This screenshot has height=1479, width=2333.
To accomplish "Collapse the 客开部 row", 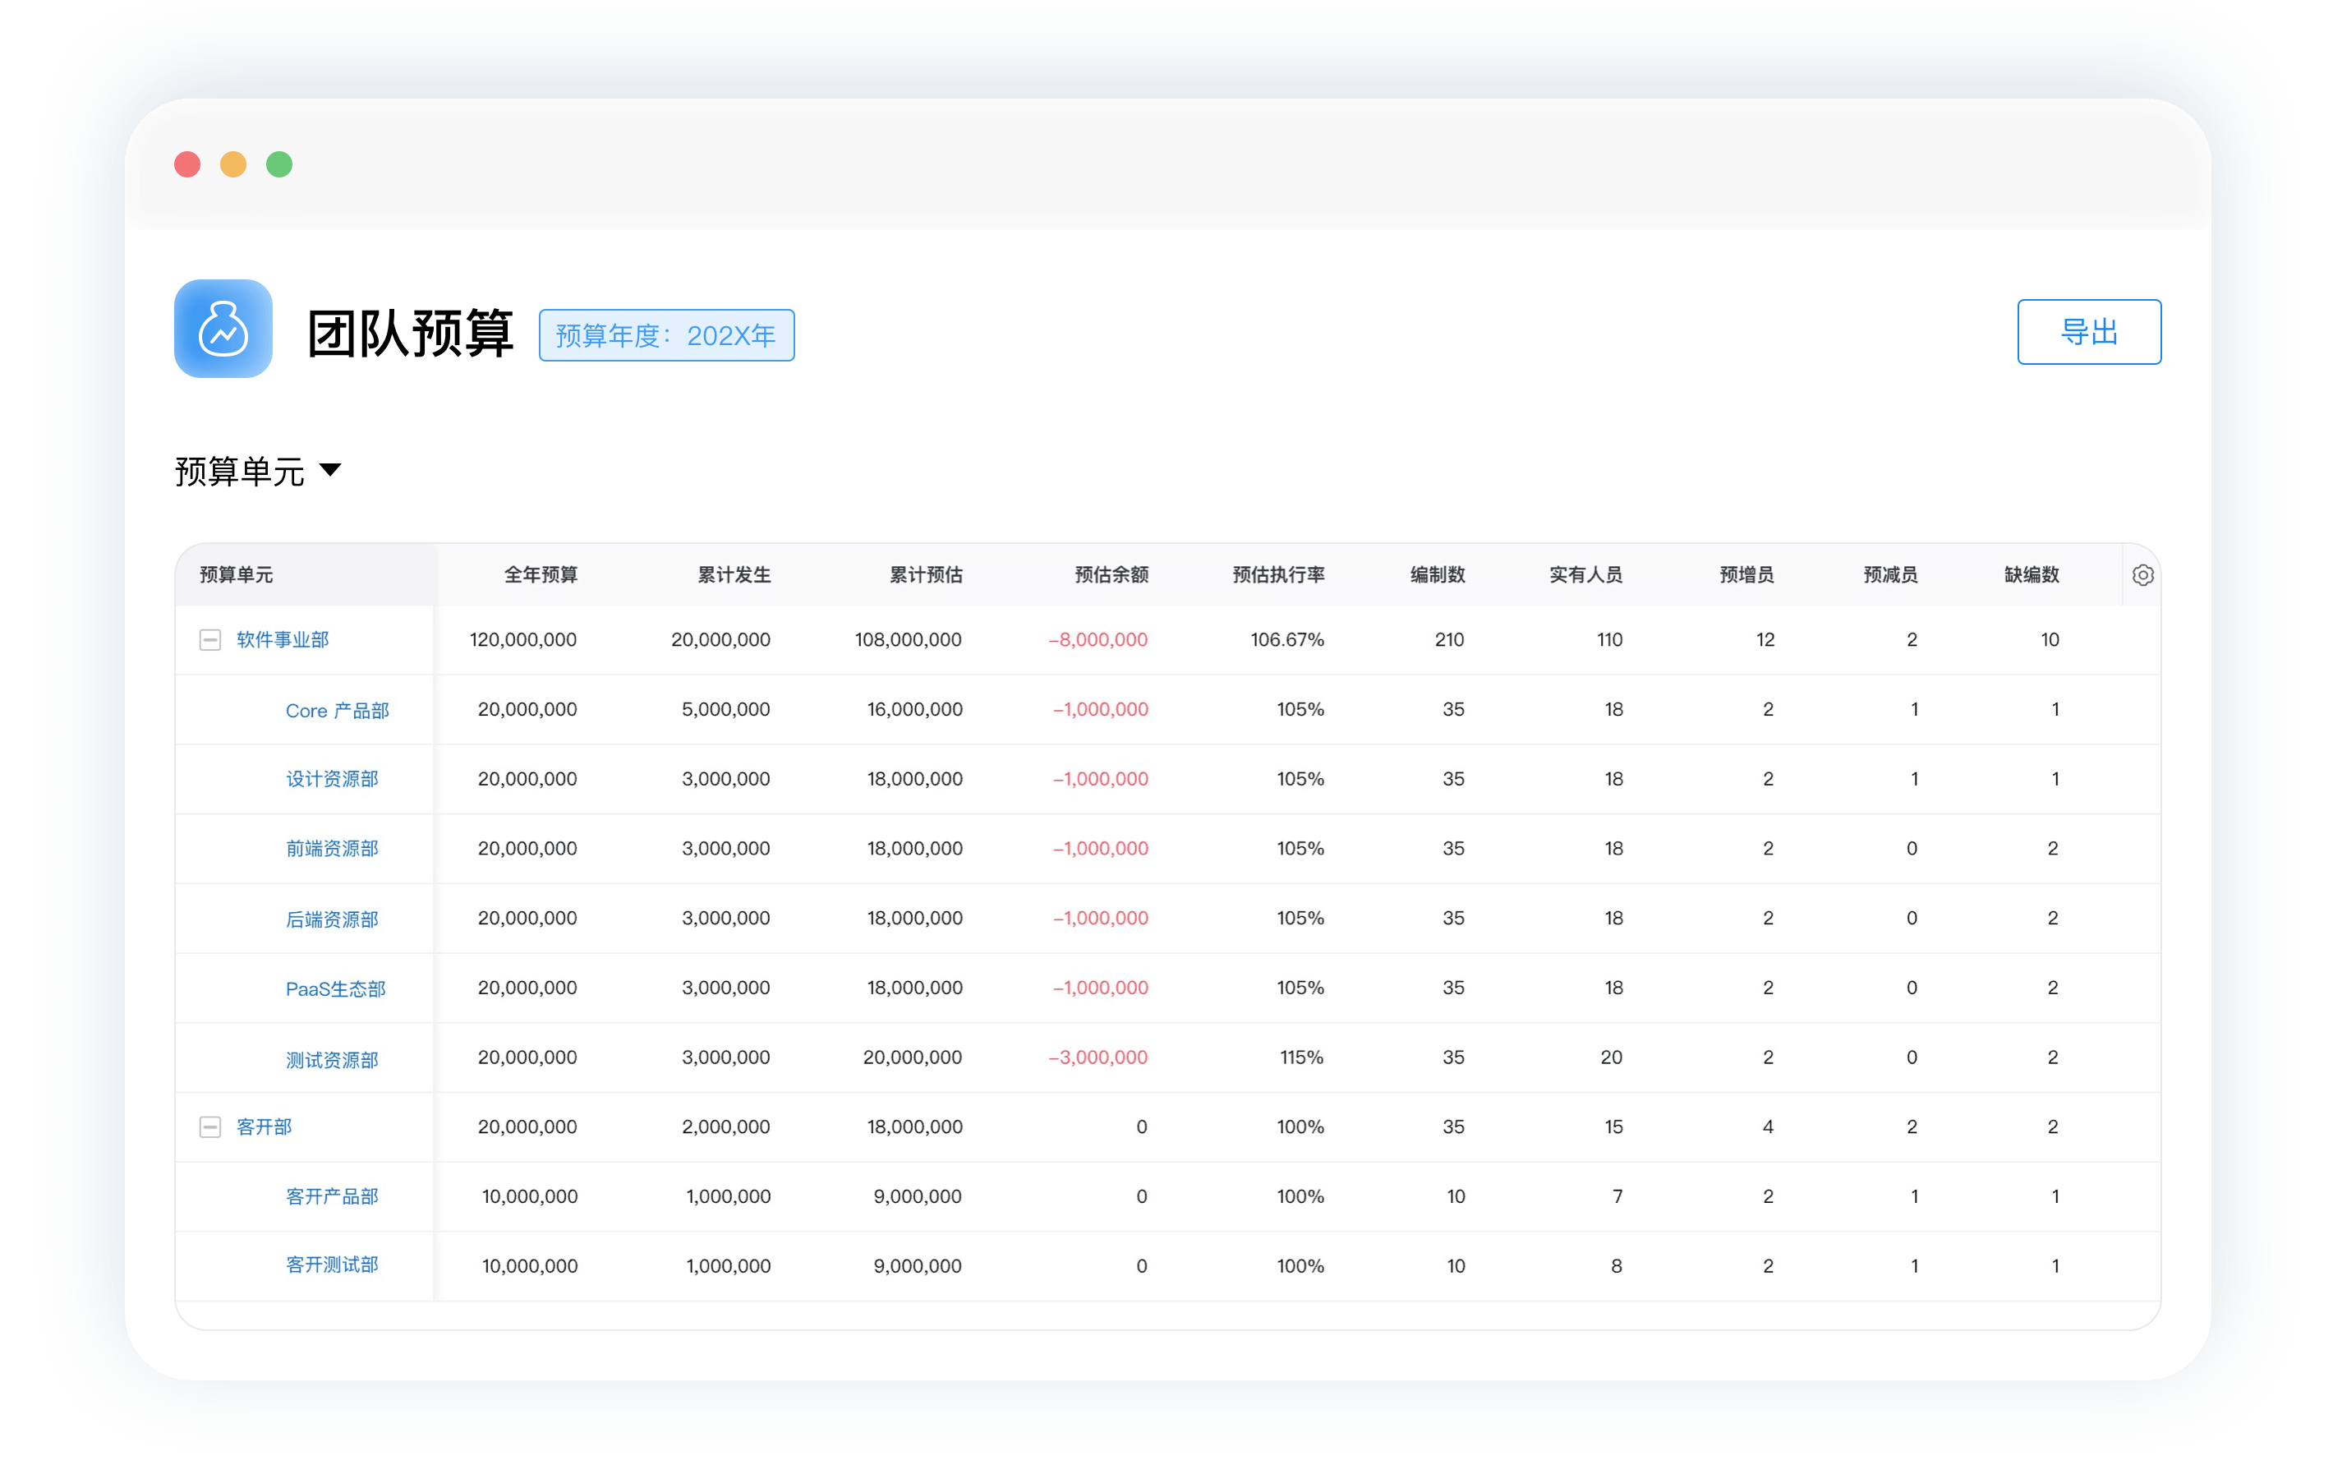I will [209, 1127].
